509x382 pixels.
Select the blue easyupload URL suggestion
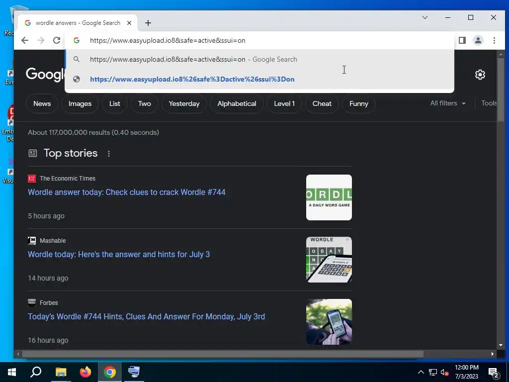[259, 79]
